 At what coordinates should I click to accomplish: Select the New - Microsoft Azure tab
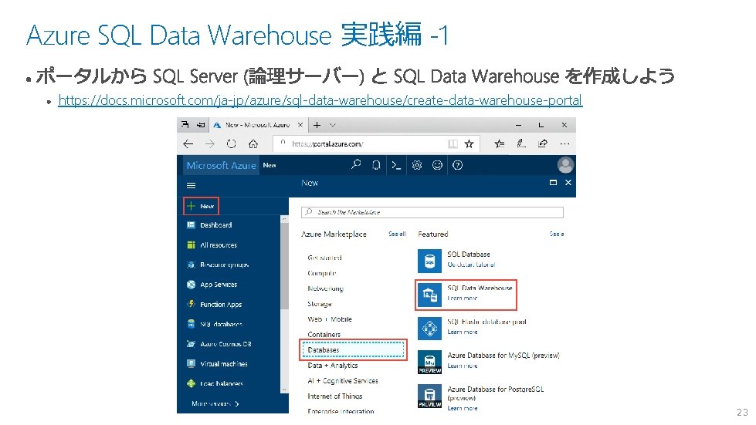pos(257,125)
